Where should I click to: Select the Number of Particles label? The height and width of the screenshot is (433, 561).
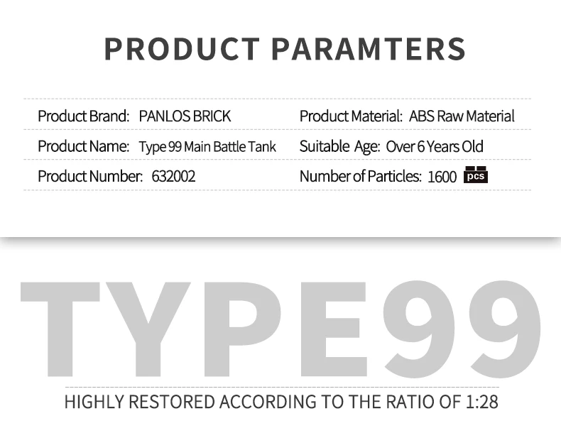[360, 177]
